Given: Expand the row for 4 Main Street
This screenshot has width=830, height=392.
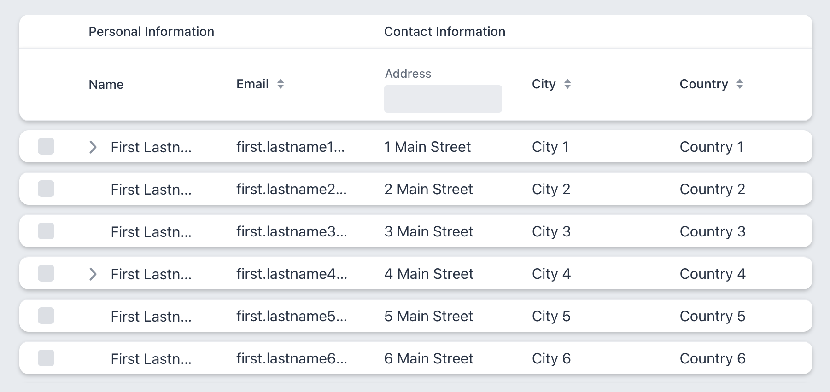Looking at the screenshot, I should pos(93,274).
